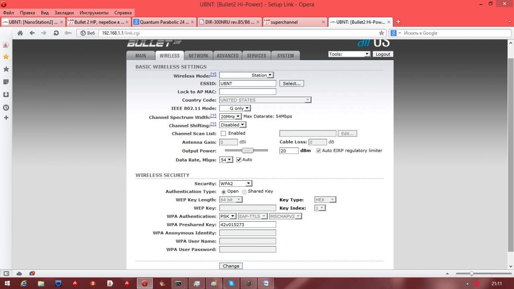Open the yellow star favorites sidebar panel
Screen dimensions: 514x289
point(6,57)
